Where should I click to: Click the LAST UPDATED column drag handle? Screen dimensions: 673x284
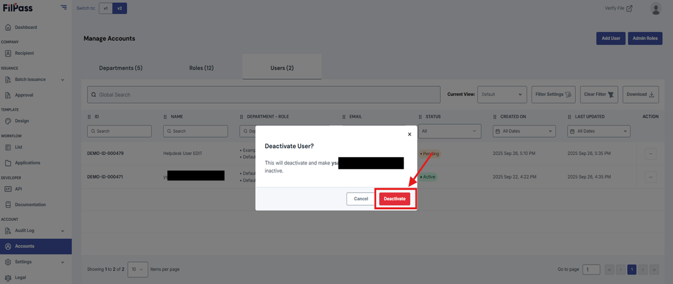(x=569, y=117)
